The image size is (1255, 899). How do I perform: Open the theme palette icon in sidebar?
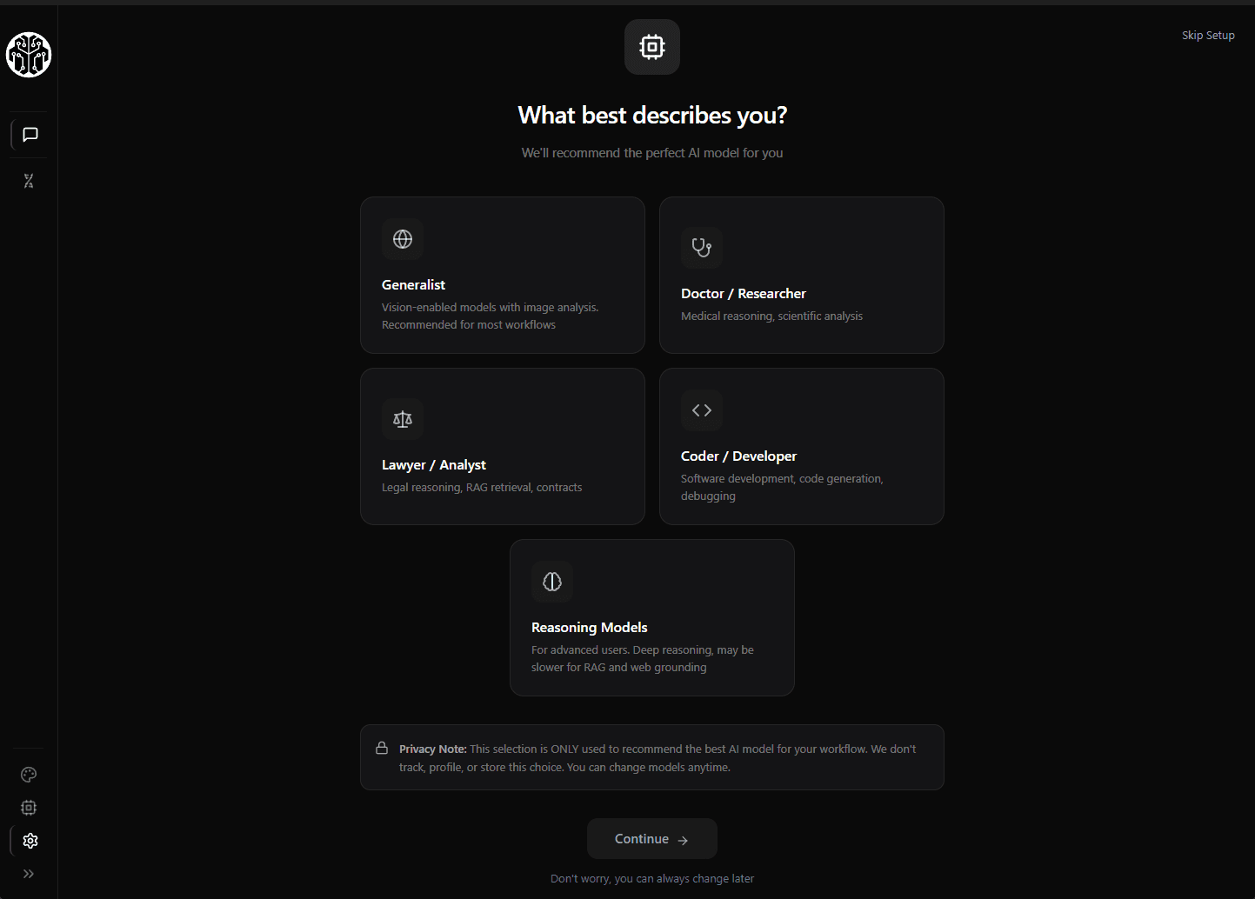coord(29,774)
